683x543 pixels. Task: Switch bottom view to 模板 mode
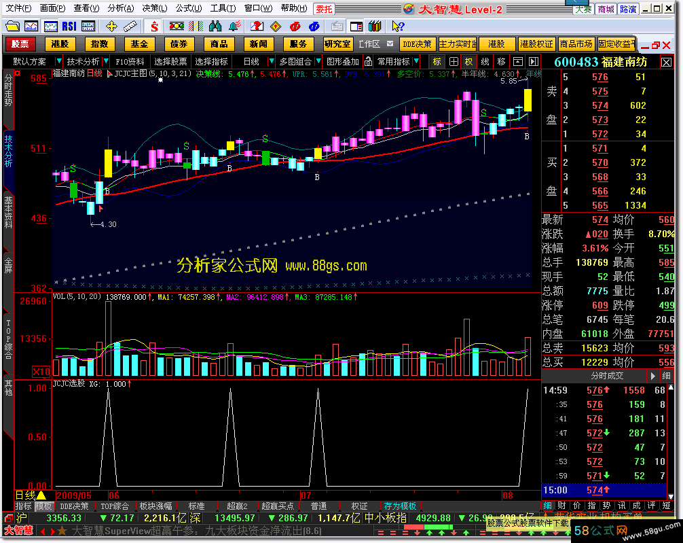coord(43,506)
